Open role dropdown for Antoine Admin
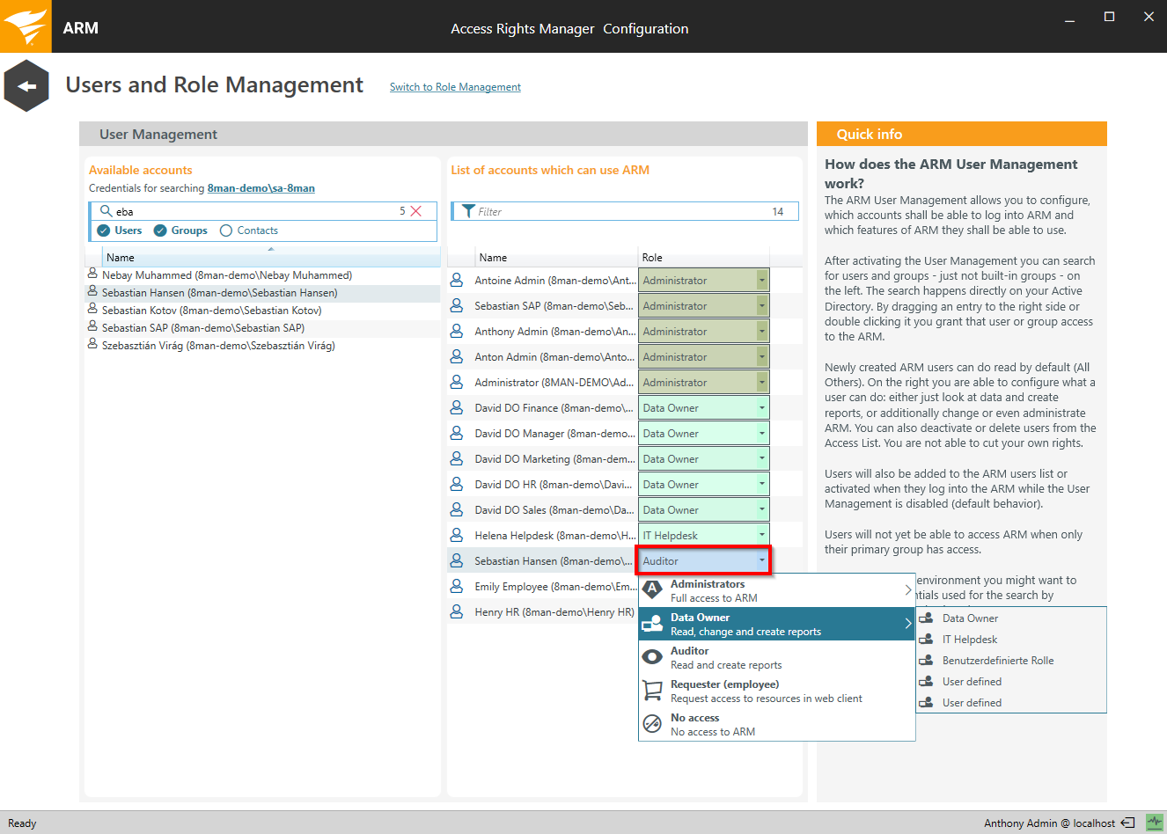Viewport: 1167px width, 834px height. point(762,281)
